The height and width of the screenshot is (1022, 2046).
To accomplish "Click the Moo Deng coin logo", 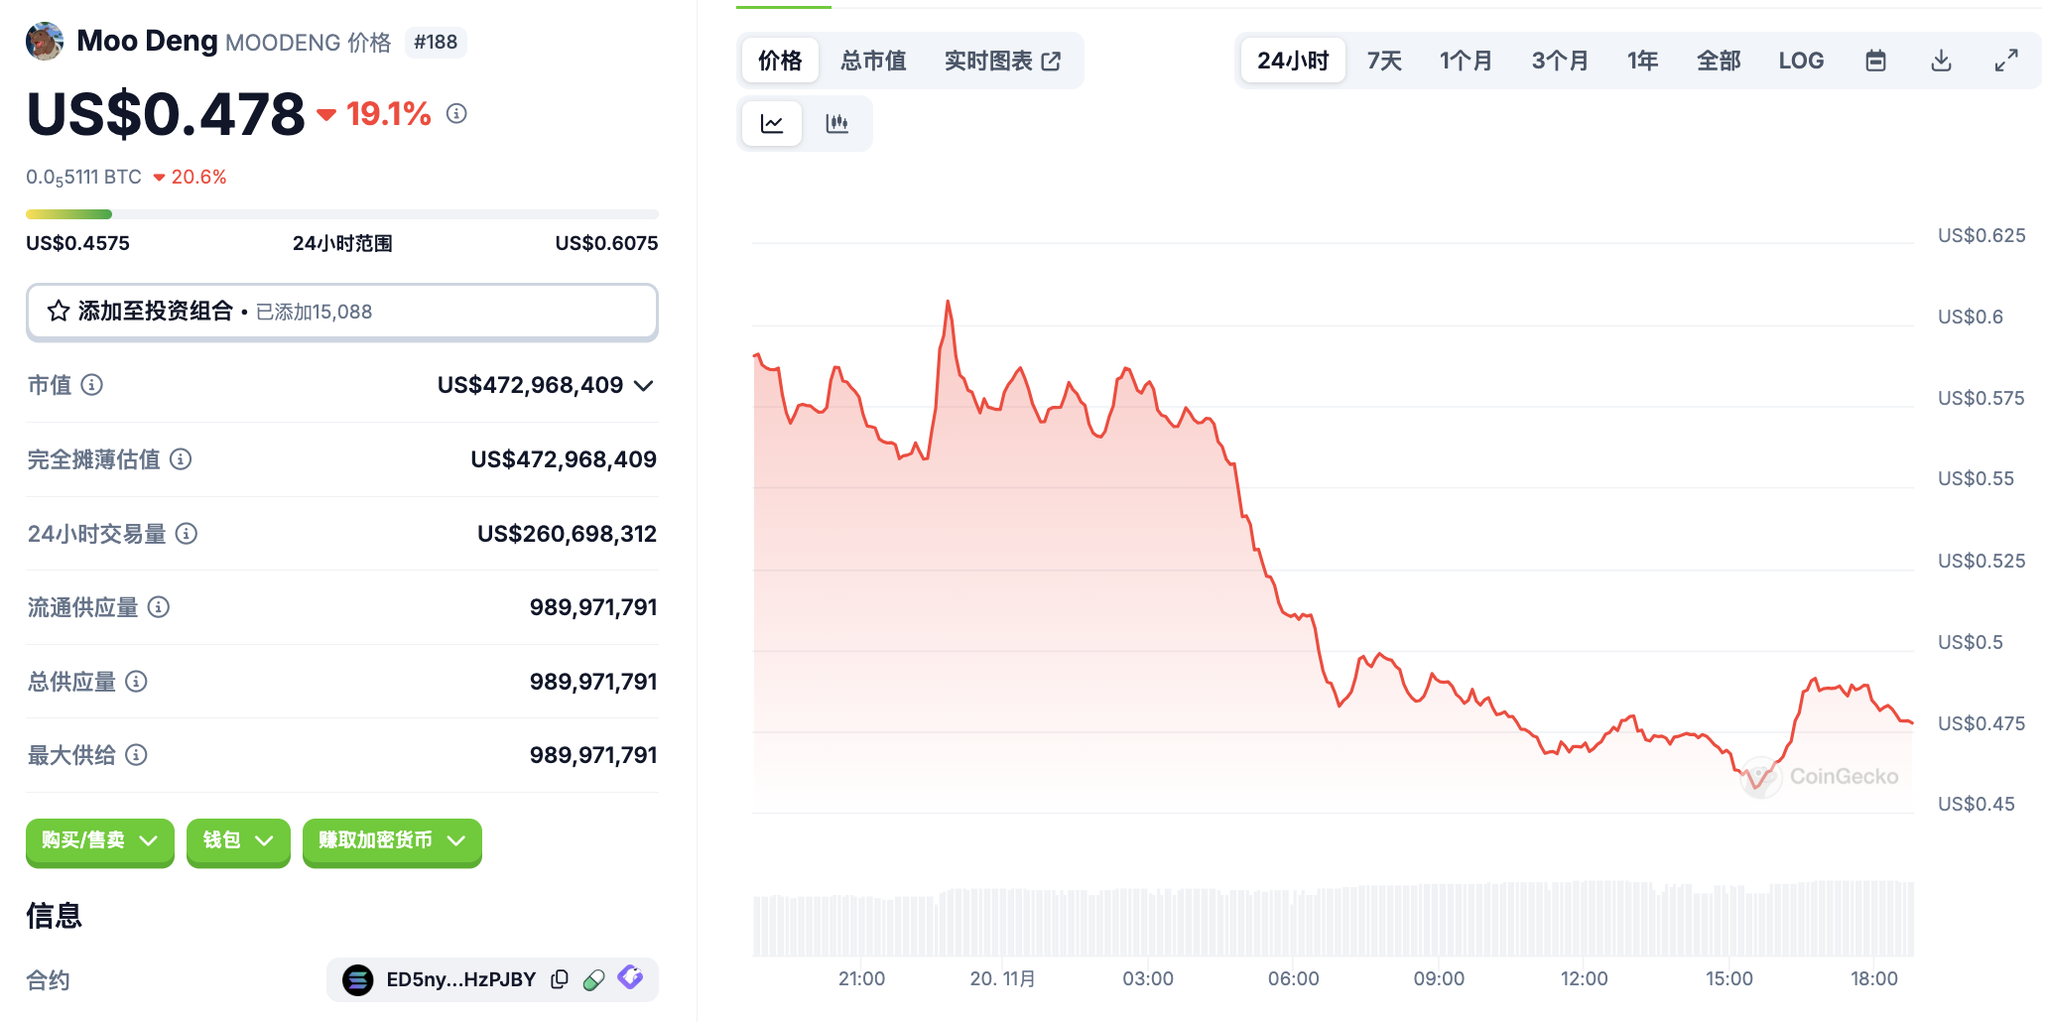I will [x=45, y=42].
